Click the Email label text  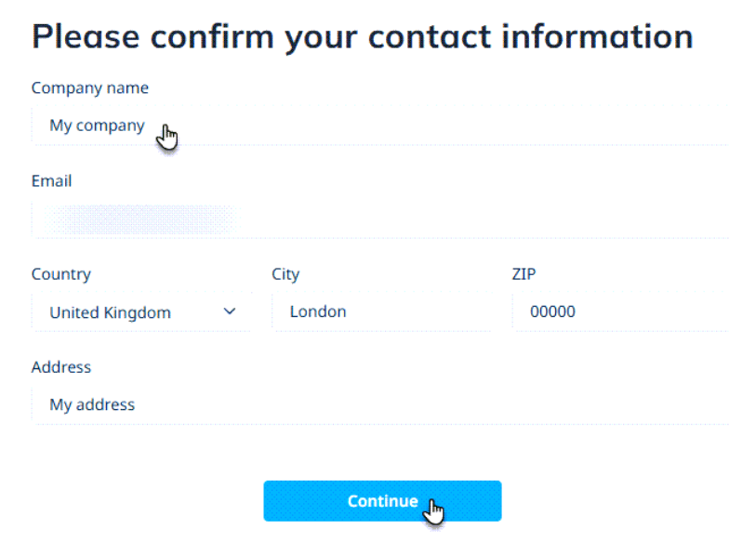click(x=52, y=180)
